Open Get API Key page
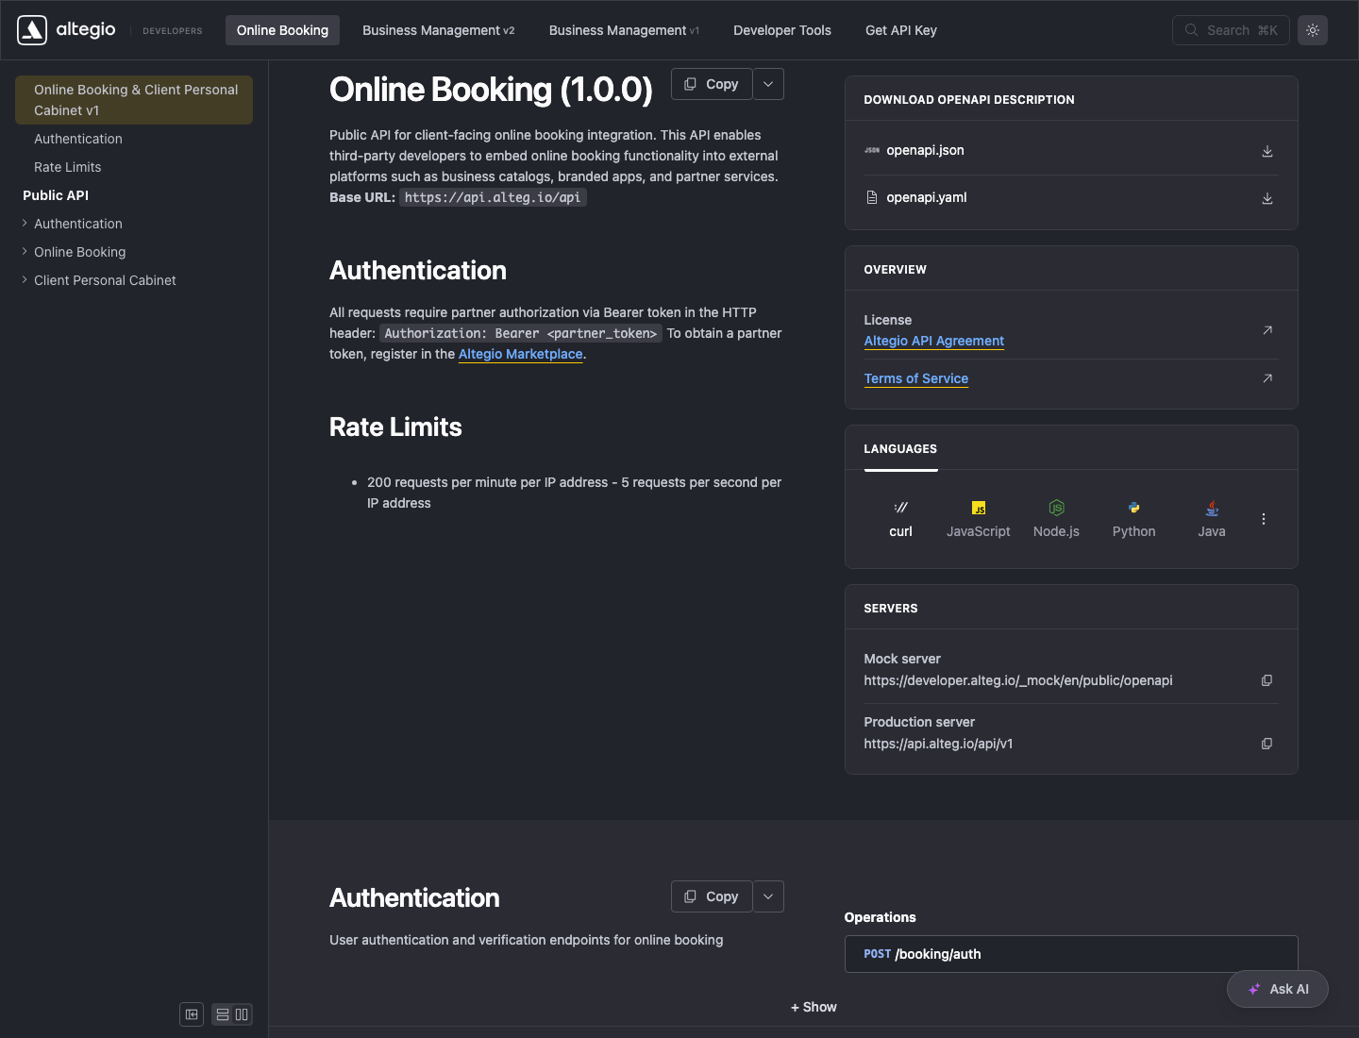This screenshot has width=1359, height=1038. click(901, 30)
